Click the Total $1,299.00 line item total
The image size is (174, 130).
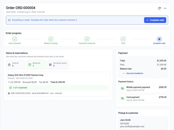click(x=58, y=82)
